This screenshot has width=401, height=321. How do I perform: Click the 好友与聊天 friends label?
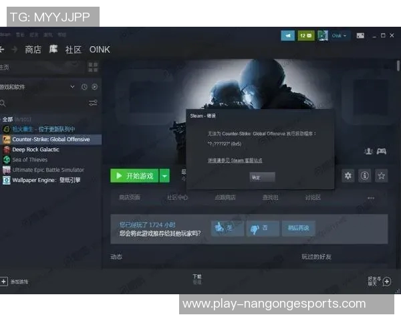374,282
